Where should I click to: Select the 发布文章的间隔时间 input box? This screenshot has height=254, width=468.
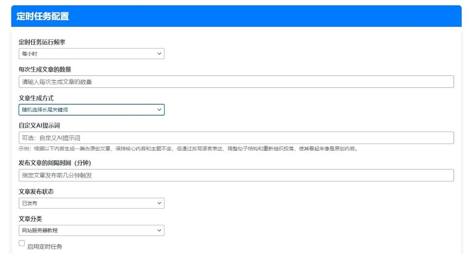point(236,175)
